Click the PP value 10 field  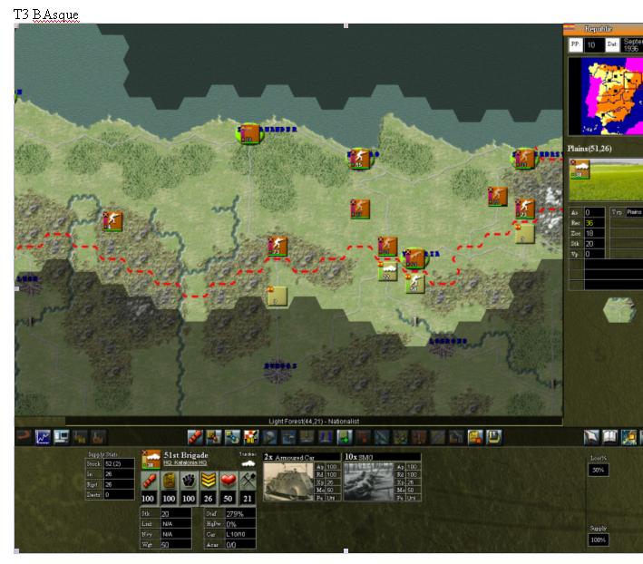[595, 44]
